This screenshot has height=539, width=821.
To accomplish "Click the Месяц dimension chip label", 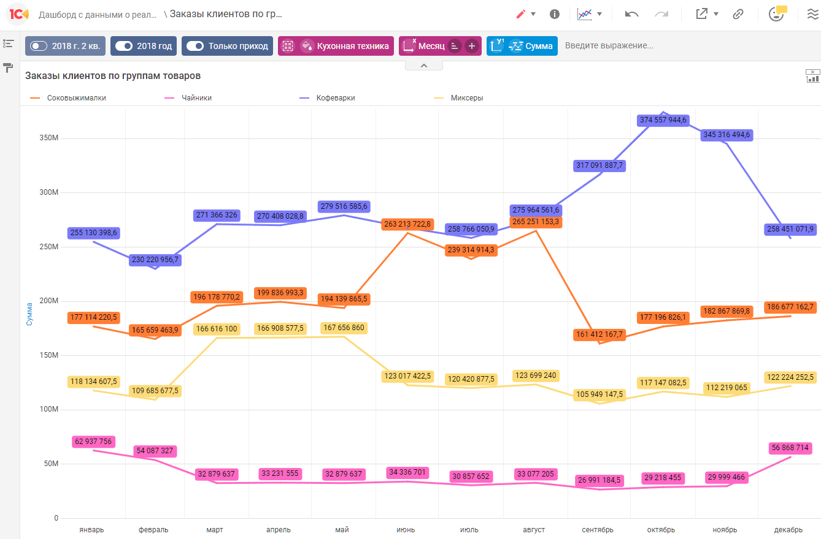I will [x=431, y=46].
